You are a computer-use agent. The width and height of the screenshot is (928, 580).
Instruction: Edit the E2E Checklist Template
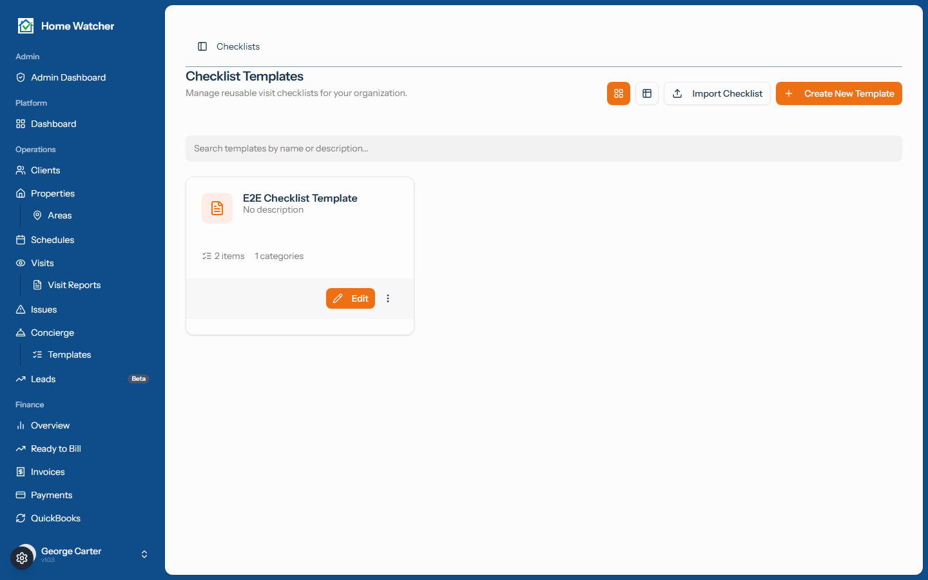351,298
